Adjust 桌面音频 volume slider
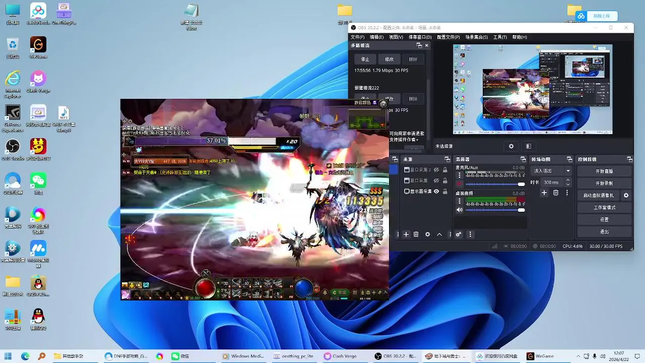This screenshot has height=363, width=645. coord(495,210)
